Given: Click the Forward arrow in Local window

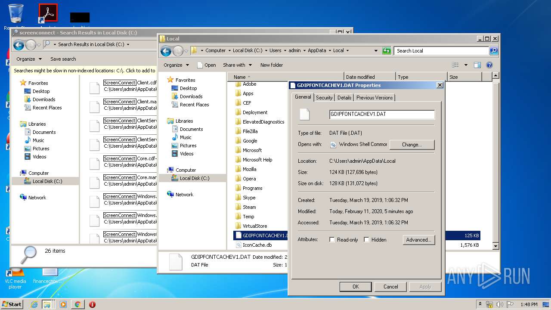Looking at the screenshot, I should (178, 51).
